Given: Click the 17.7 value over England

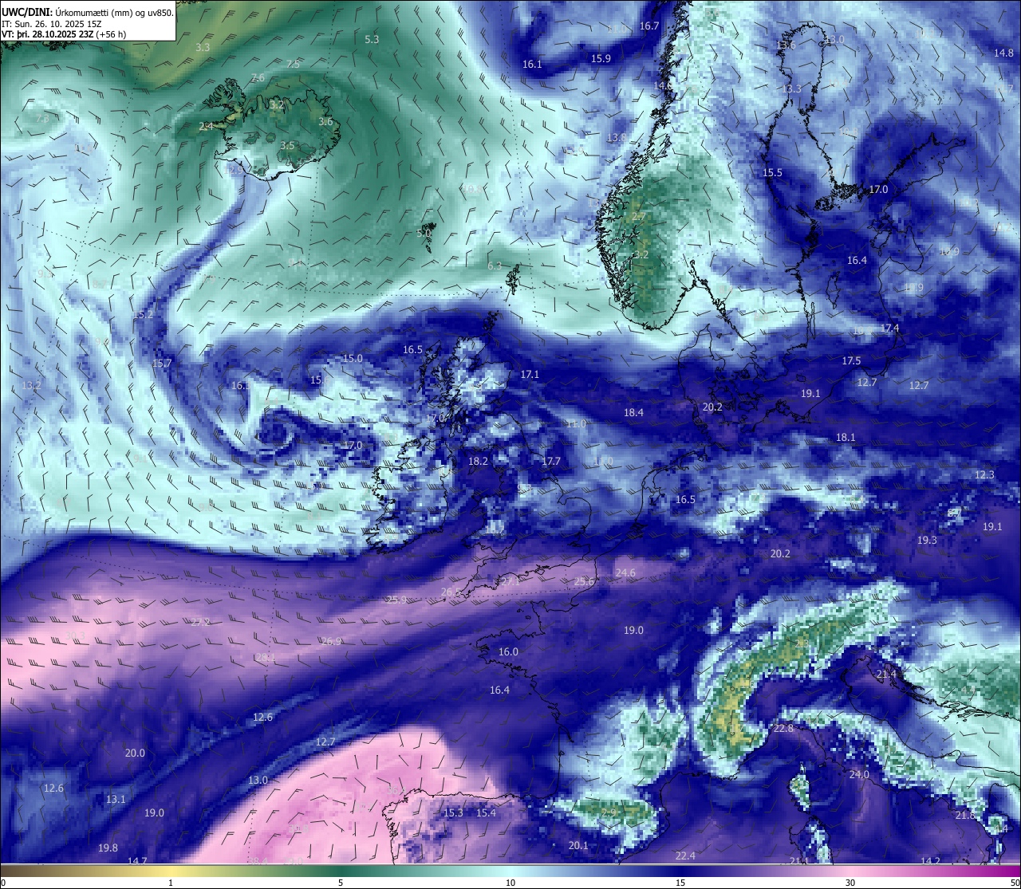Looking at the screenshot, I should (551, 461).
